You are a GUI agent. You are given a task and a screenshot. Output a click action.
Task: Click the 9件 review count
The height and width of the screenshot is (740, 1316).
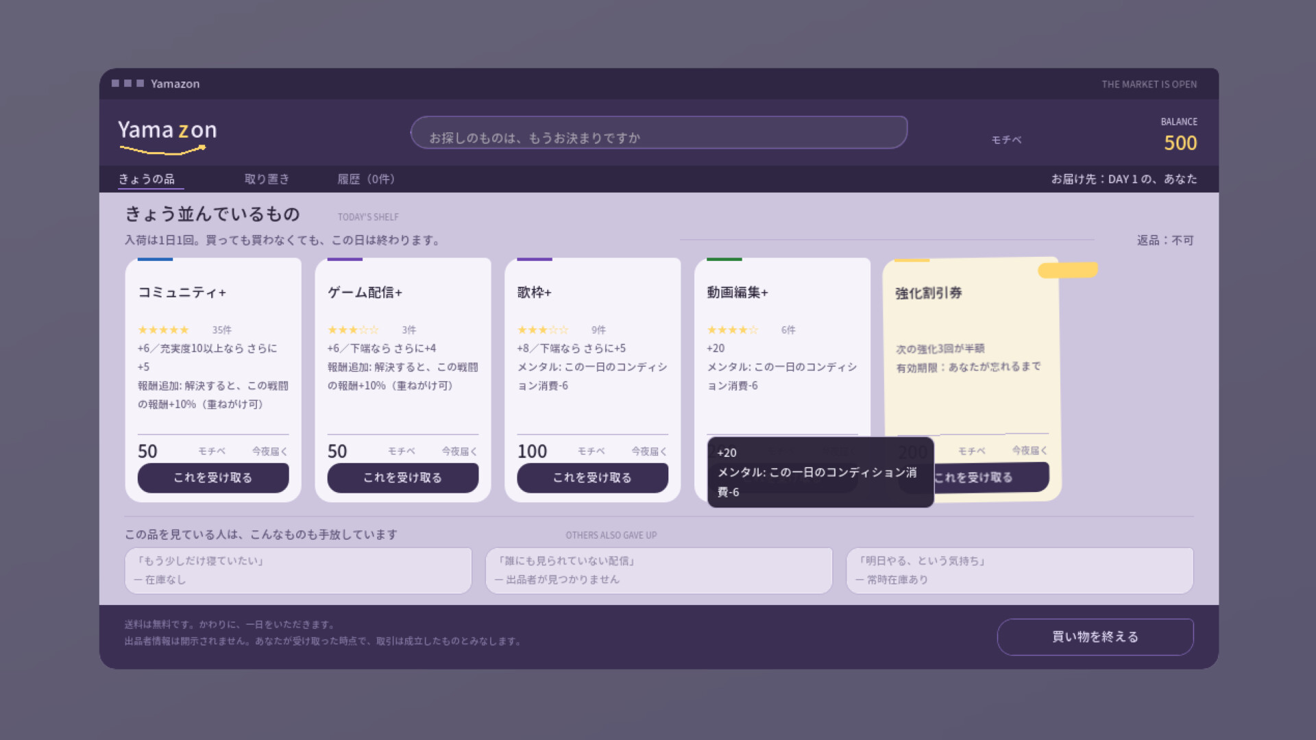pyautogui.click(x=598, y=330)
